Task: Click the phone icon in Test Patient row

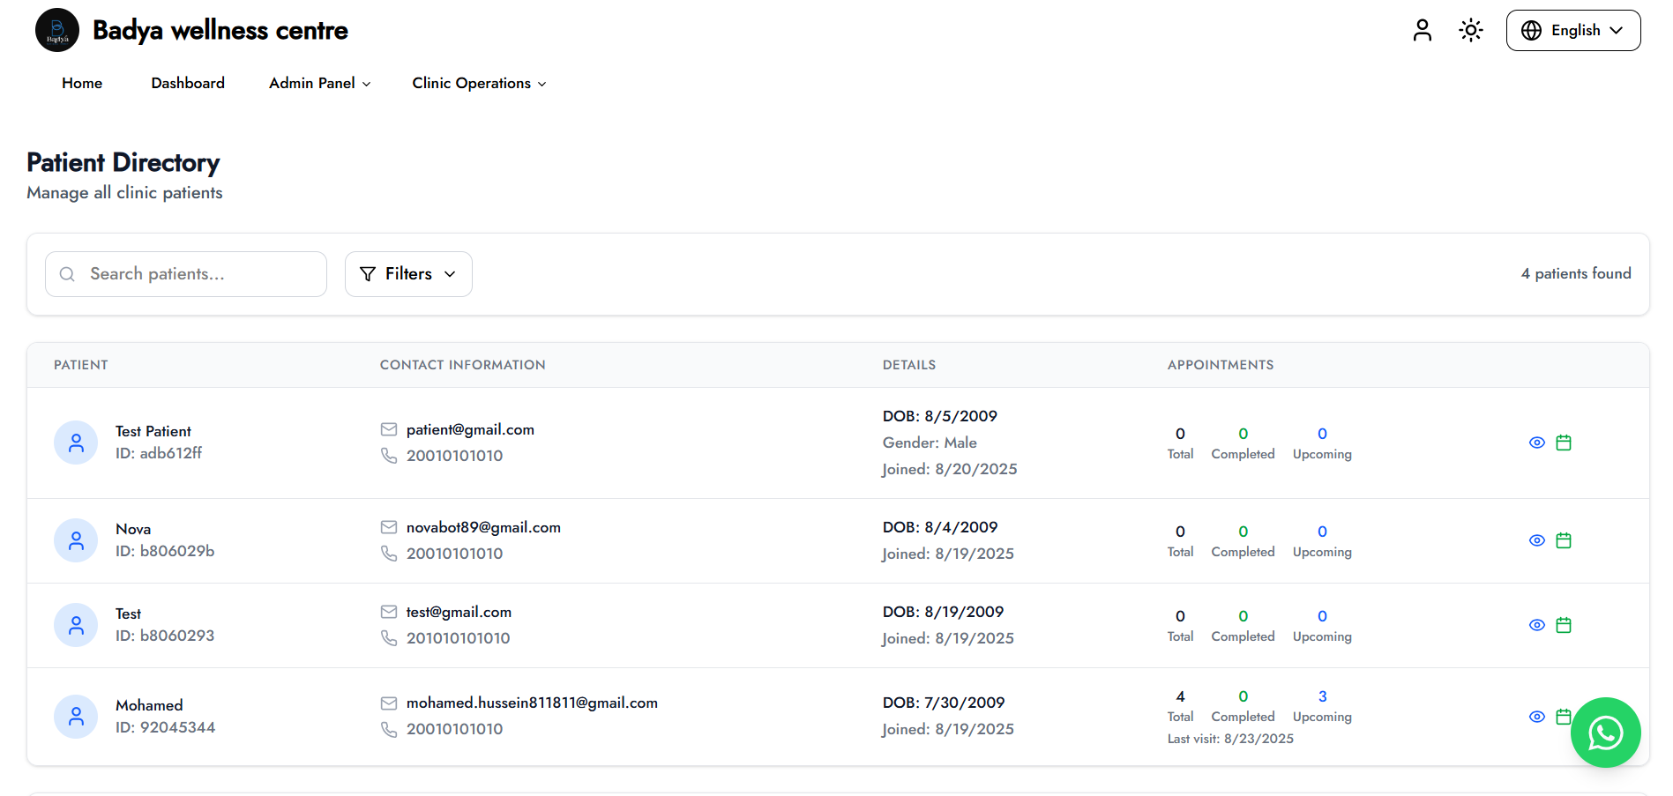Action: pyautogui.click(x=389, y=456)
